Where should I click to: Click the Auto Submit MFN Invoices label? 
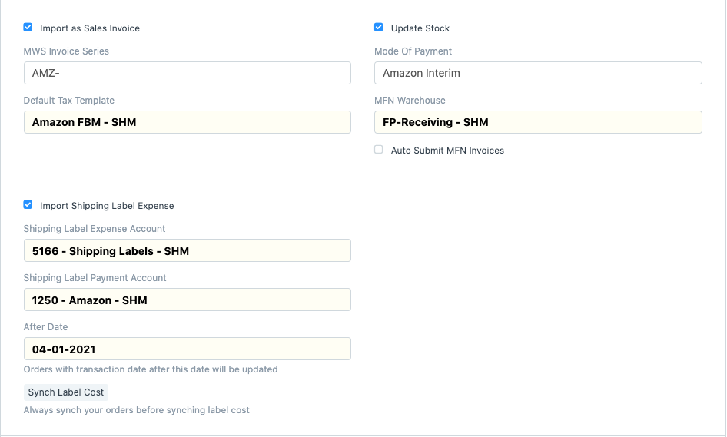click(x=447, y=151)
